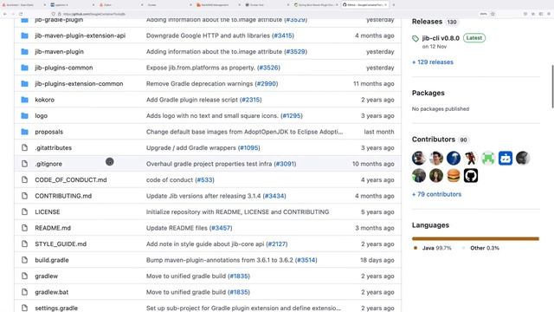The image size is (554, 312).
Task: Open the jib-maven-plugin-extension-api folder
Action: pyautogui.click(x=81, y=36)
